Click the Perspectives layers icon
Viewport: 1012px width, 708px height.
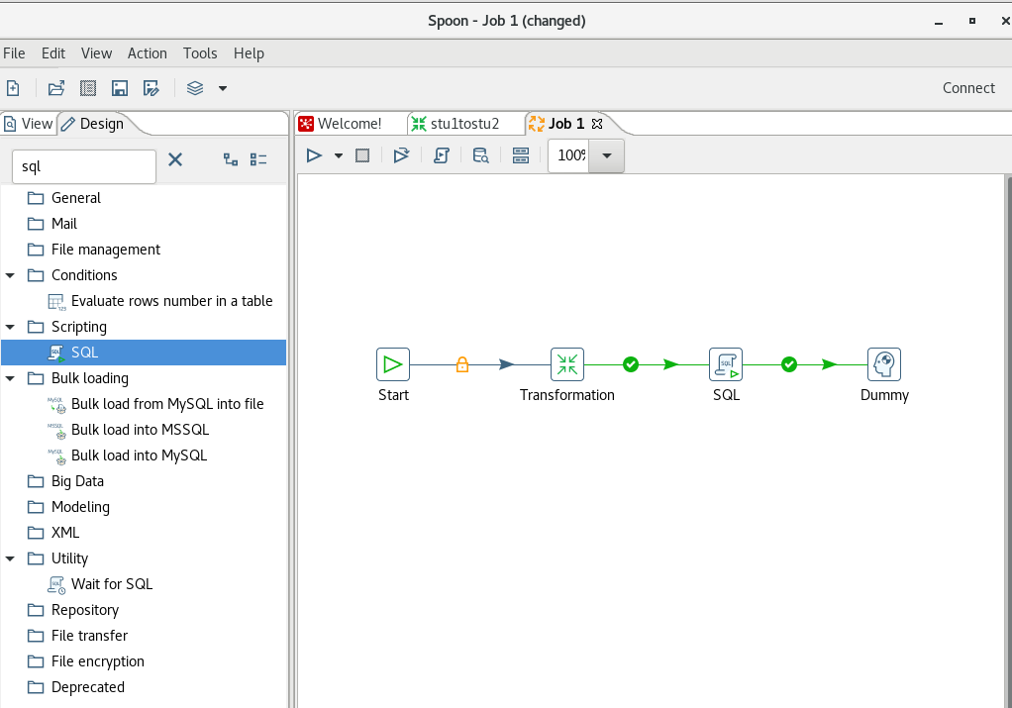click(x=195, y=88)
